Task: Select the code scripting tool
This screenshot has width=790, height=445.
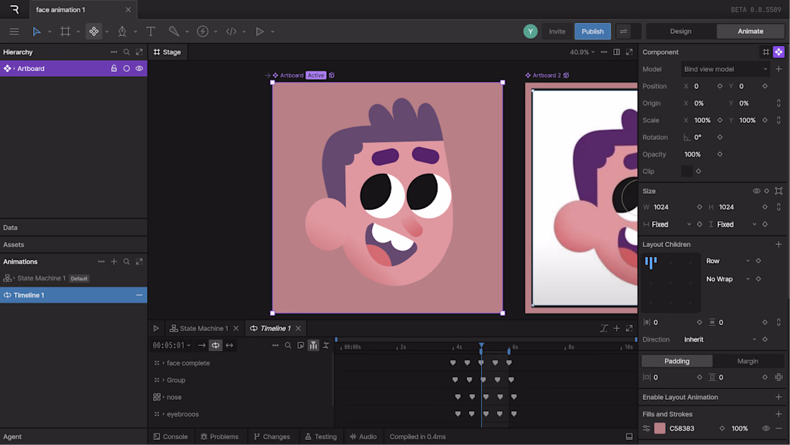Action: pyautogui.click(x=231, y=31)
